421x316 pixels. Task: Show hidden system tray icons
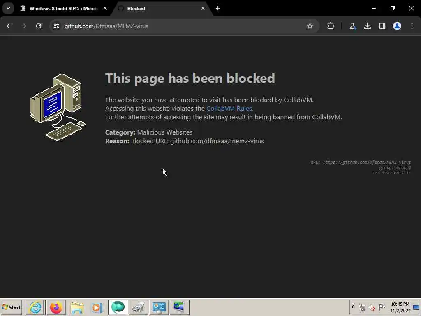click(353, 307)
